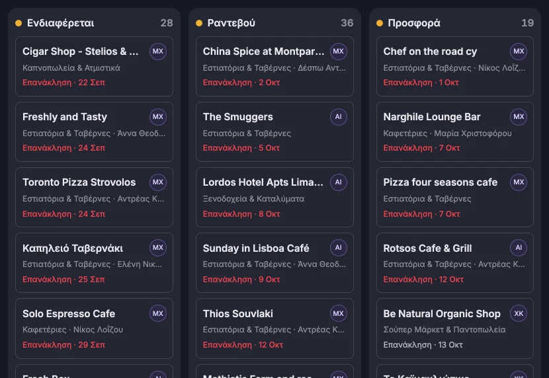Click MX badge on Narghile Lounge Bar
The height and width of the screenshot is (378, 549).
(519, 117)
